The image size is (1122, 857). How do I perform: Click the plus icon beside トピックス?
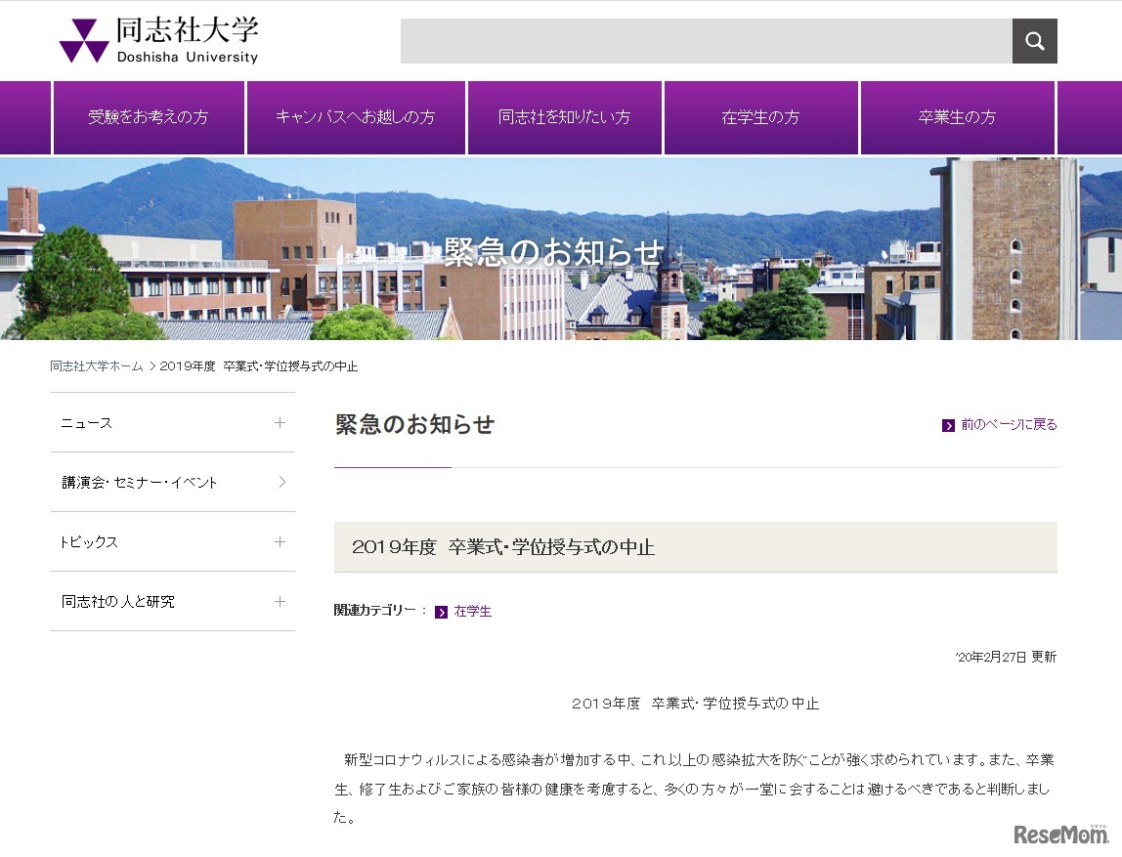point(280,541)
